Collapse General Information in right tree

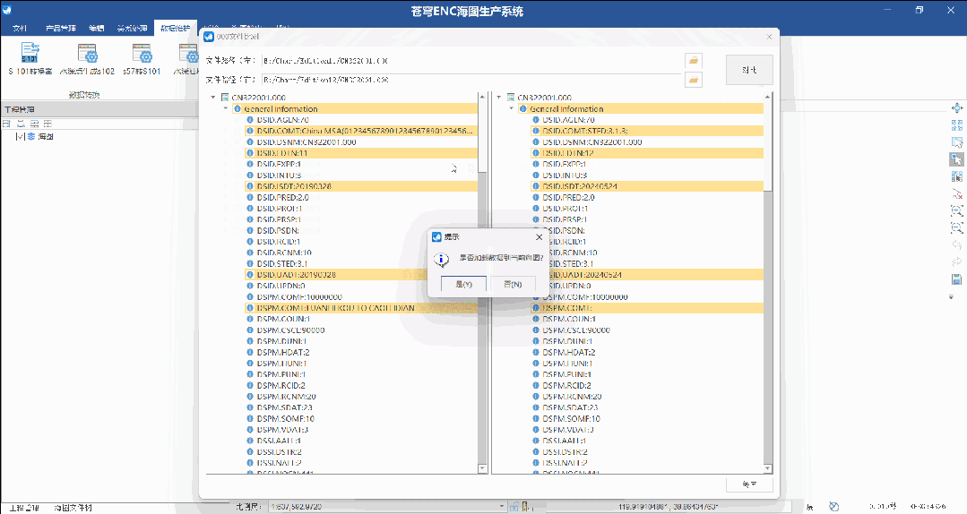pos(511,108)
